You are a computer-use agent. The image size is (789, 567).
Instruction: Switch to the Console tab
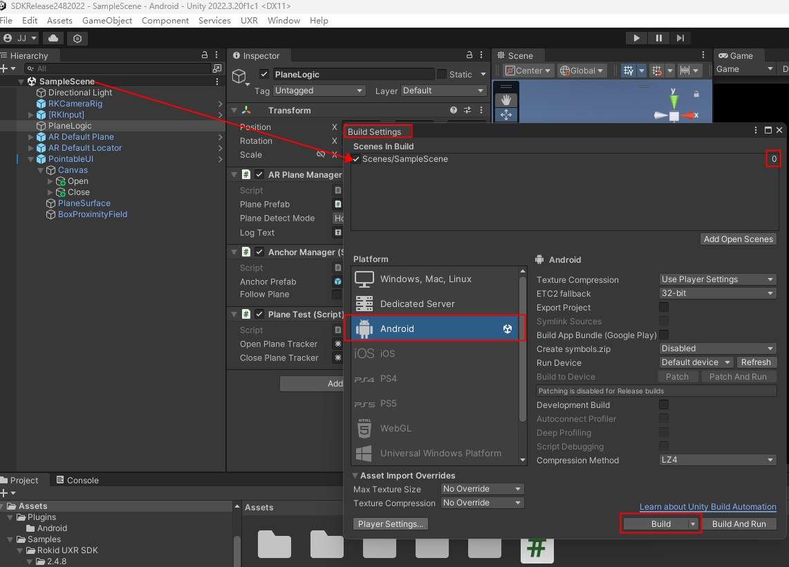[x=77, y=480]
